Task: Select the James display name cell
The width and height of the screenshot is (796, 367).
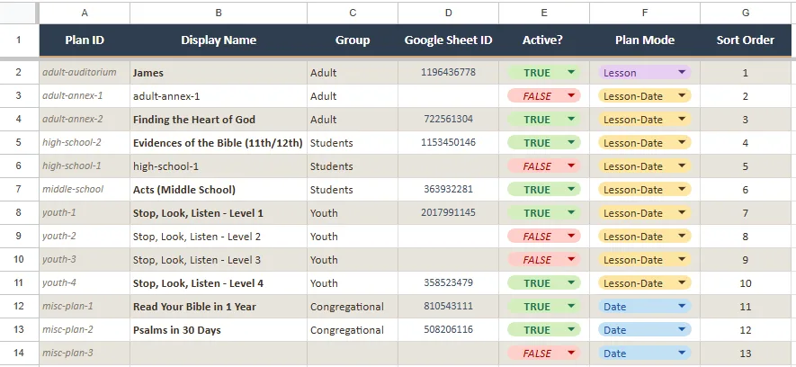Action: tap(219, 73)
